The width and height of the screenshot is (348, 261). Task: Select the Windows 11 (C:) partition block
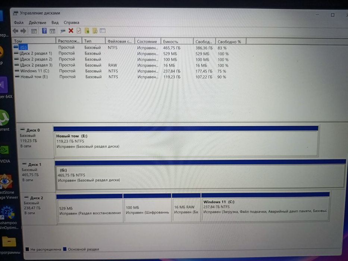(x=265, y=207)
